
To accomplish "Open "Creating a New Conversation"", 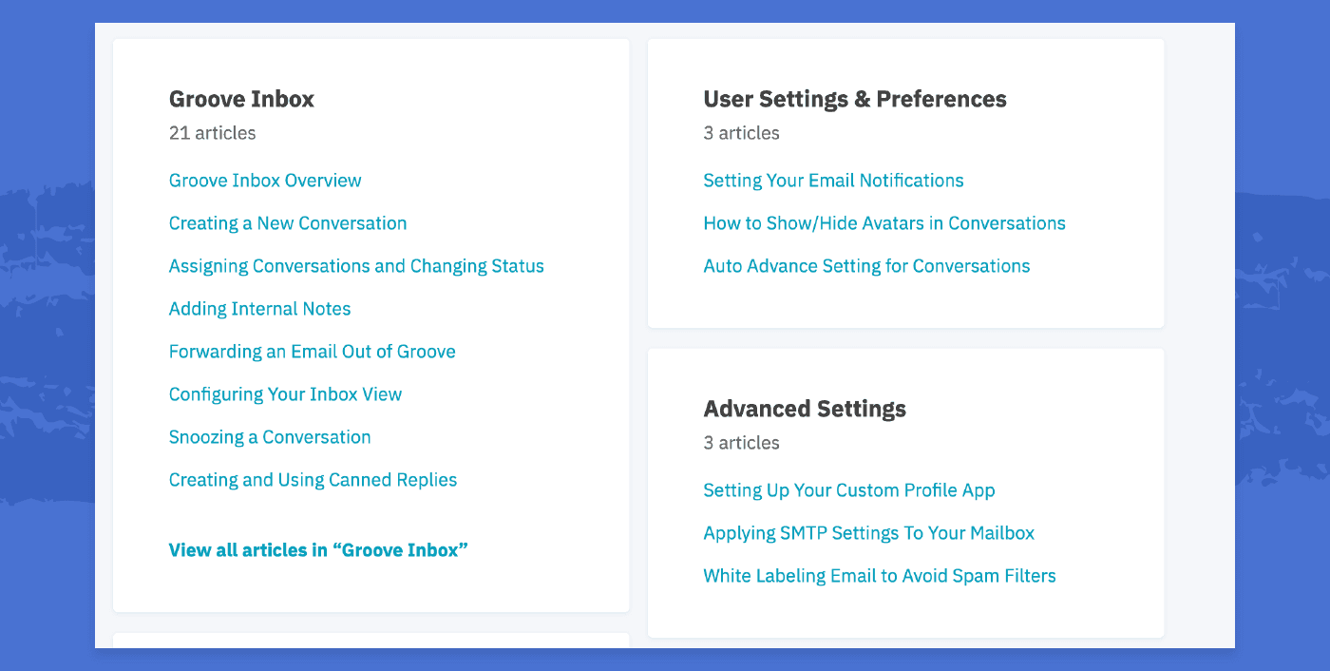I will point(288,222).
